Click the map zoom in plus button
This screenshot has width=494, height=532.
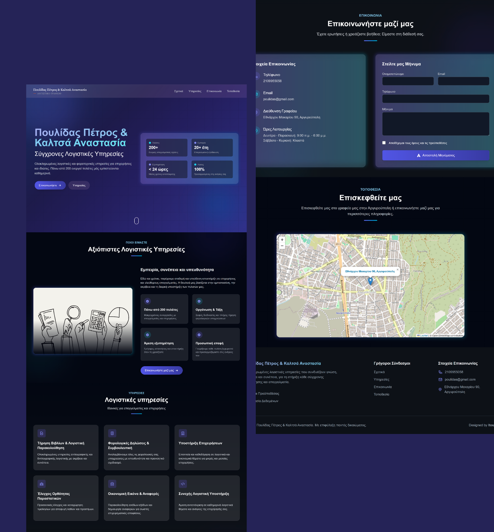(x=282, y=240)
